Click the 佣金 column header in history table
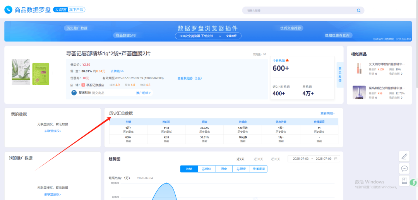Image resolution: width=418 pixels, height=200 pixels. [x=205, y=122]
